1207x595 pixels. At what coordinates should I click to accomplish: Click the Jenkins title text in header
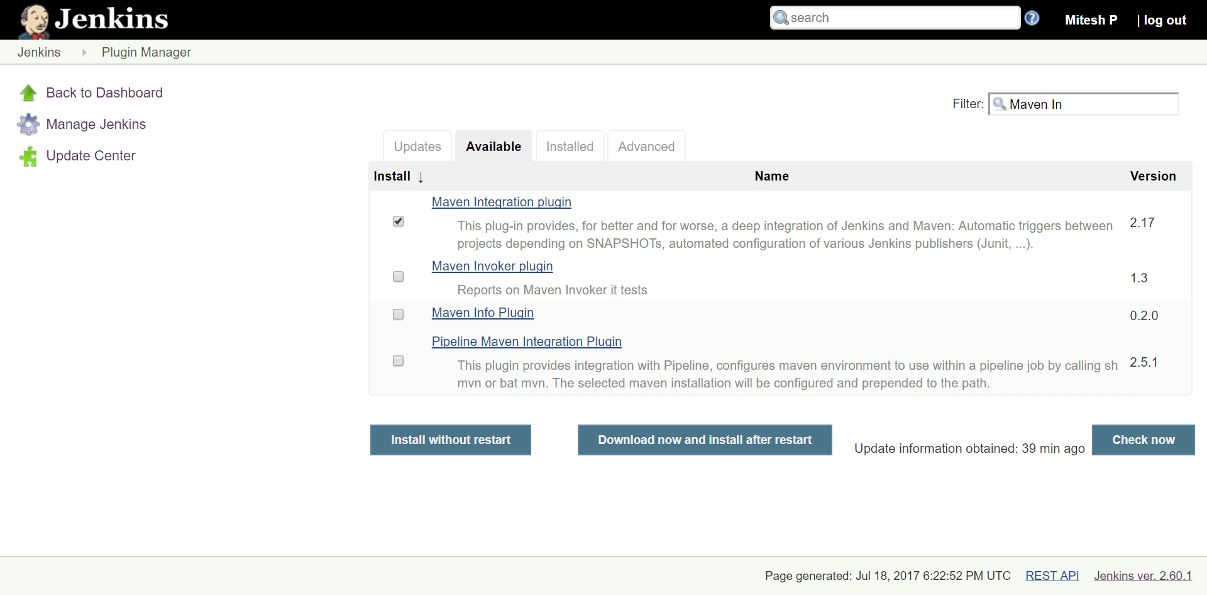[111, 19]
